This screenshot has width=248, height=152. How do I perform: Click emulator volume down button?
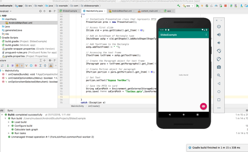tap(219, 43)
